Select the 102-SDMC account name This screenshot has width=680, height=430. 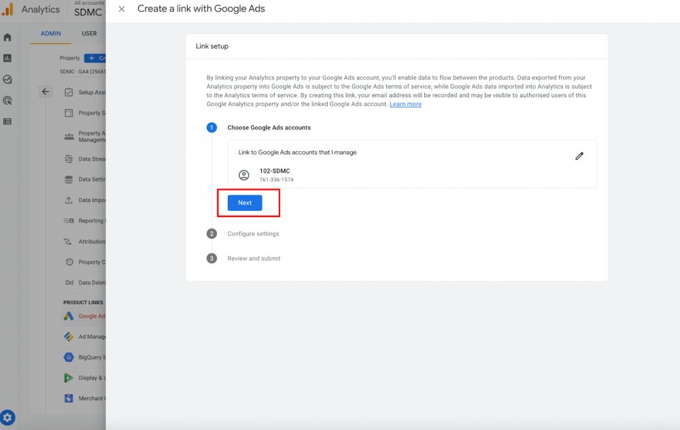click(x=275, y=171)
